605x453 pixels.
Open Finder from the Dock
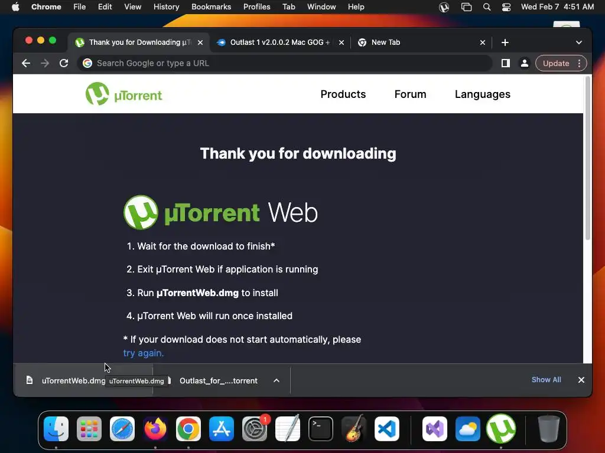pyautogui.click(x=56, y=429)
